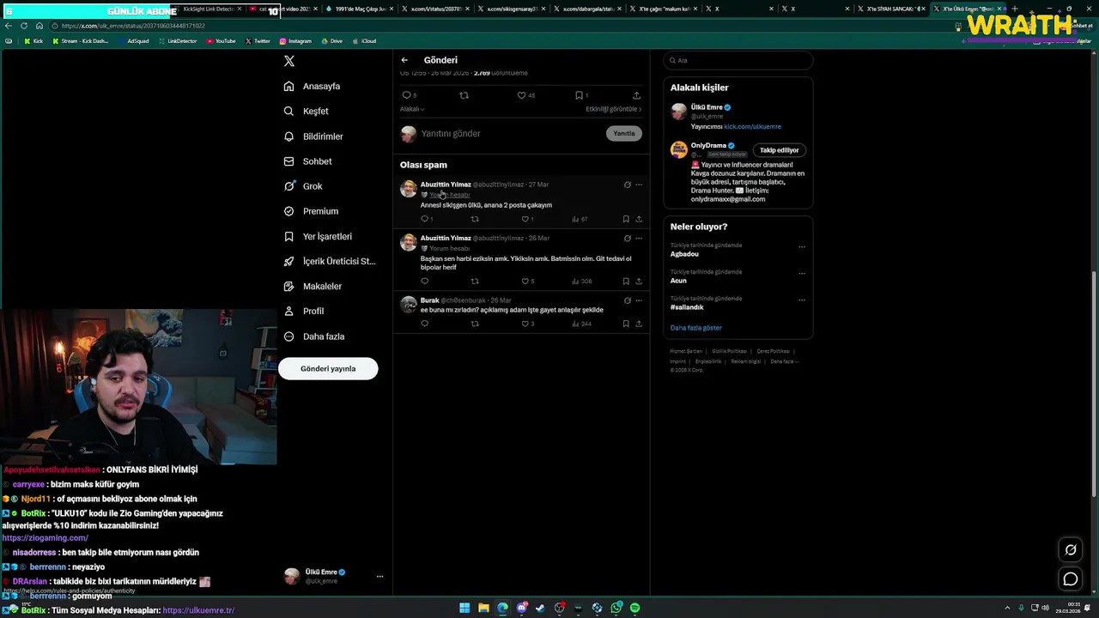Switch to KickSight Link Detector tab
Screen dimensions: 1099x618
coord(209,9)
